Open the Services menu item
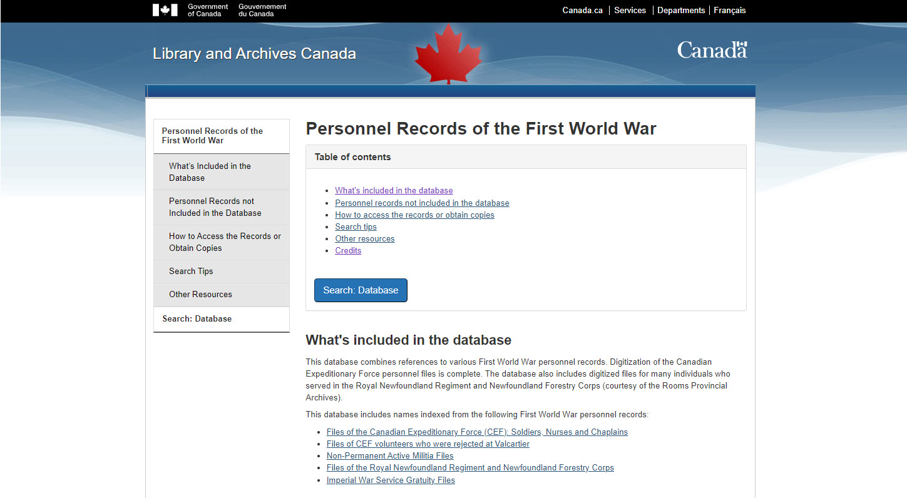This screenshot has height=498, width=907. 630,11
